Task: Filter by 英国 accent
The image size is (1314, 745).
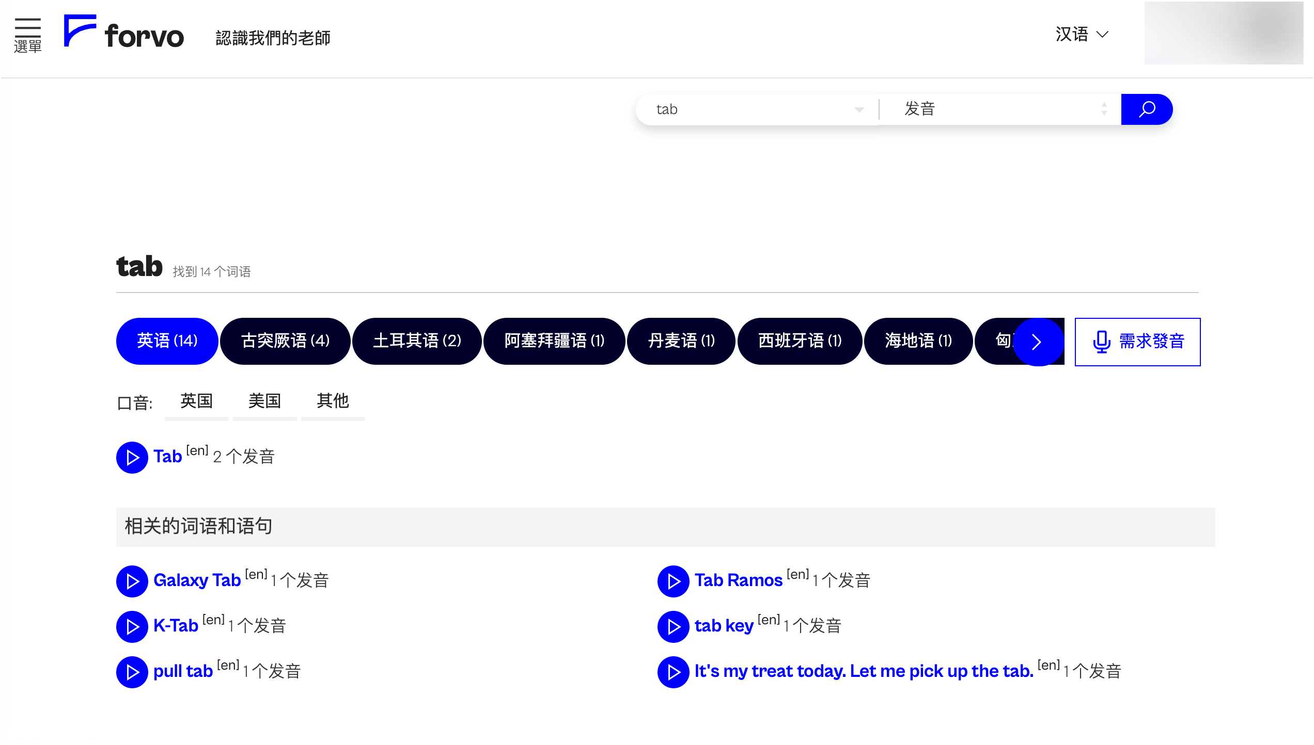Action: coord(196,401)
